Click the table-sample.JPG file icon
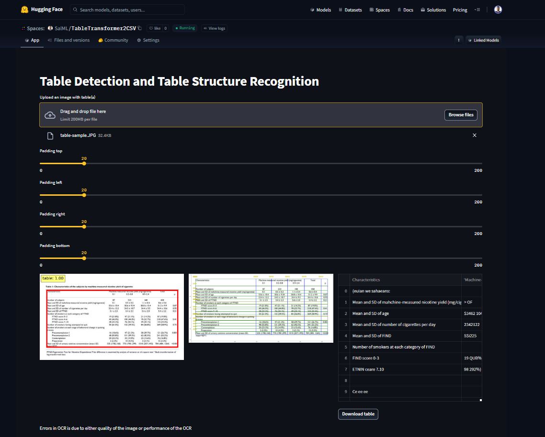Viewport: 545px width, 437px height. click(x=50, y=136)
